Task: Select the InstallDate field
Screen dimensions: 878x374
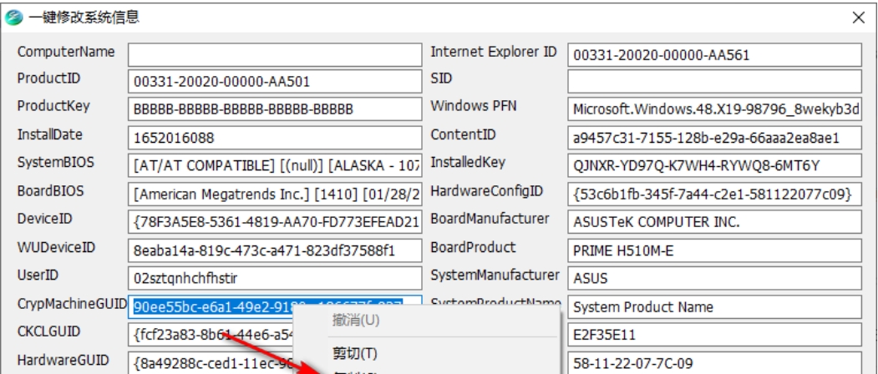Action: pyautogui.click(x=275, y=138)
